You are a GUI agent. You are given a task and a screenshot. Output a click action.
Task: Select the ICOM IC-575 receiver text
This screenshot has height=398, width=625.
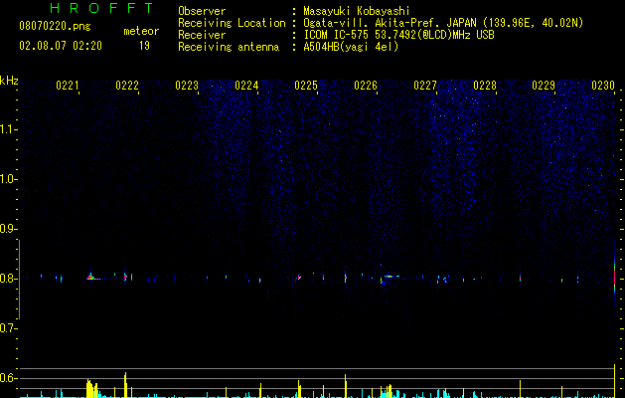point(398,35)
